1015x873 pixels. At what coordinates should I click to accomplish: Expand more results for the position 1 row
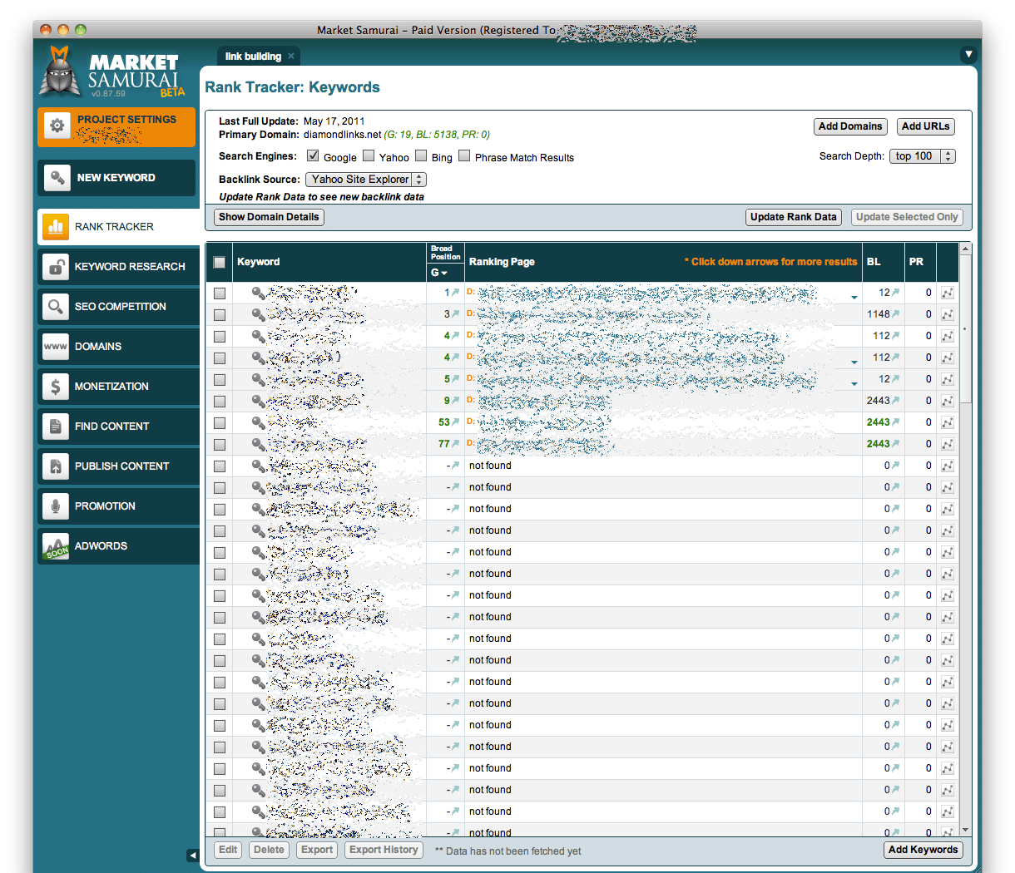pos(854,298)
